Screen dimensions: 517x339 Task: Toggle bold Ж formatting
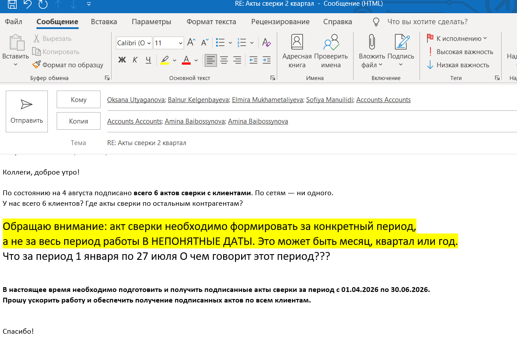point(122,60)
